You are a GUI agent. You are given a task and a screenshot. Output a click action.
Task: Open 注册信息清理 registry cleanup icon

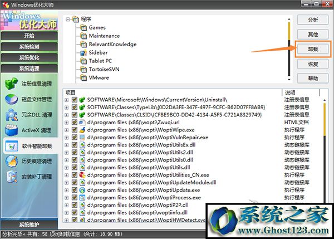(12, 85)
